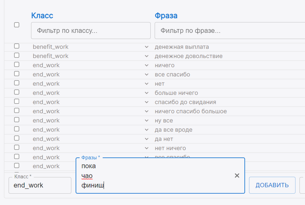Sort by the Класс column header
Screen dimensions: 305x205
click(42, 16)
